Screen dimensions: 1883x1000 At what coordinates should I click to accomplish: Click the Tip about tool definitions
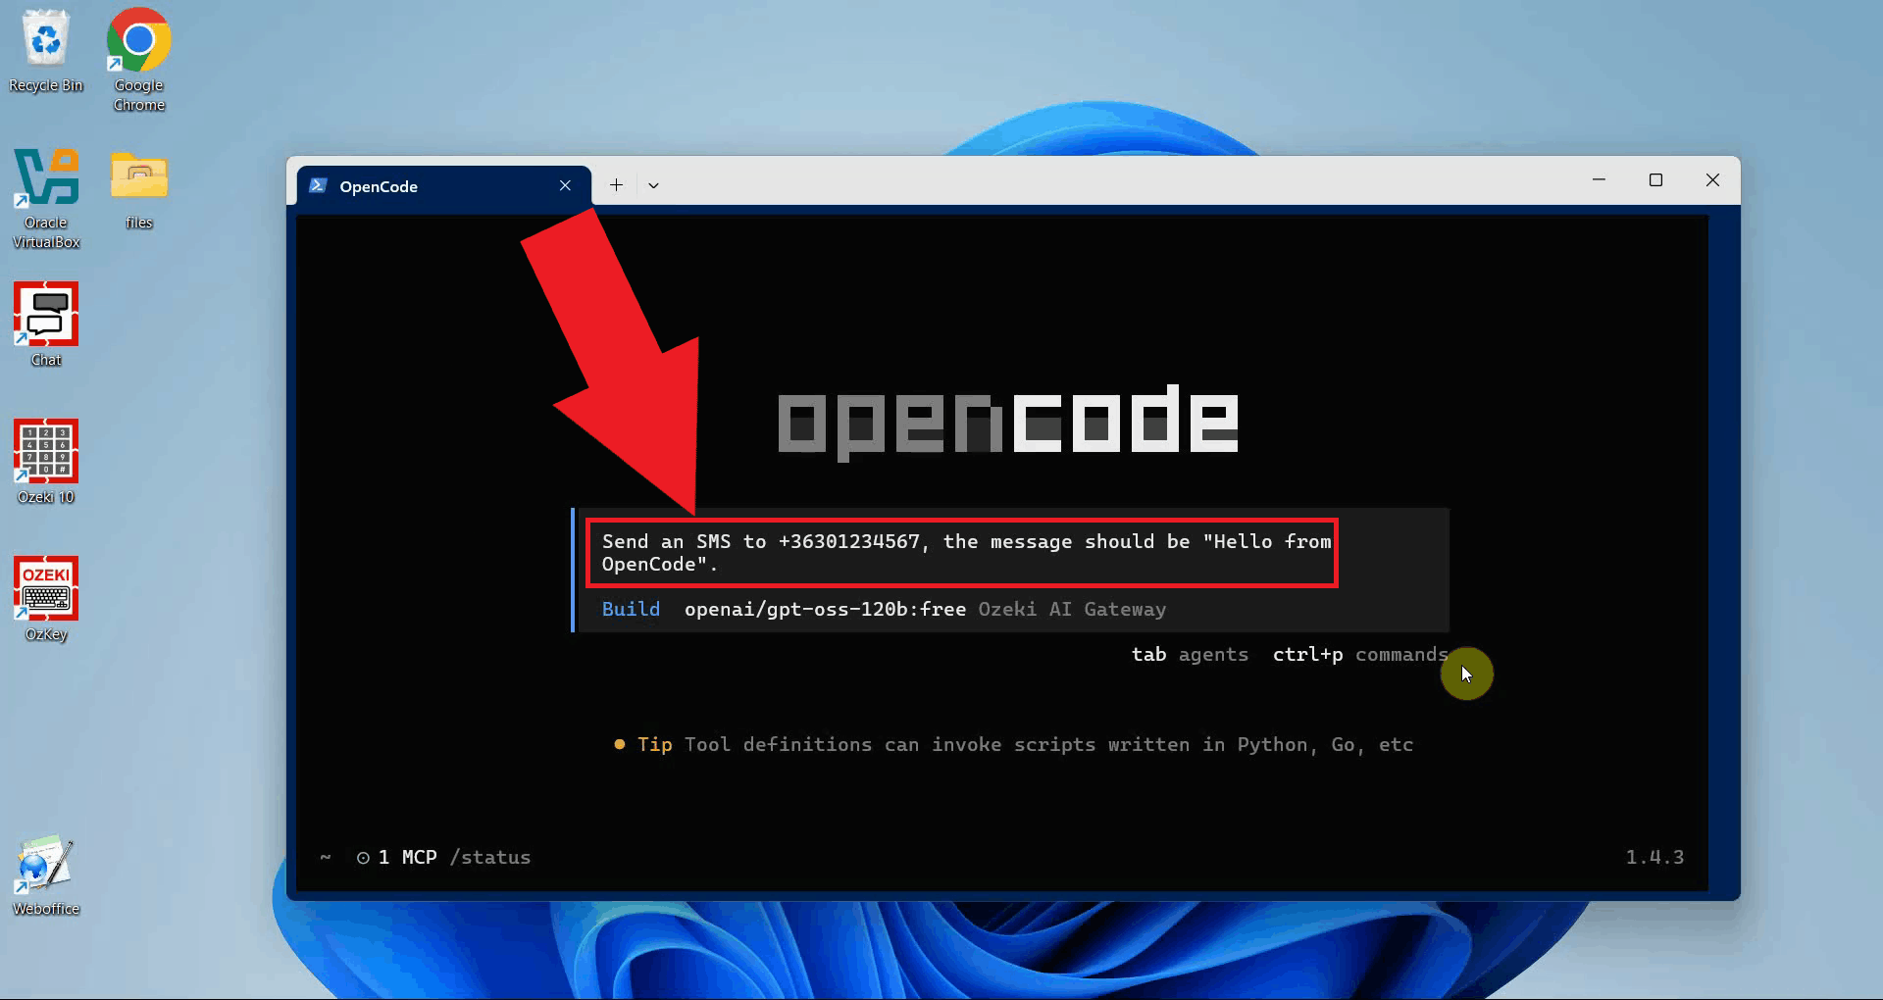click(1013, 744)
